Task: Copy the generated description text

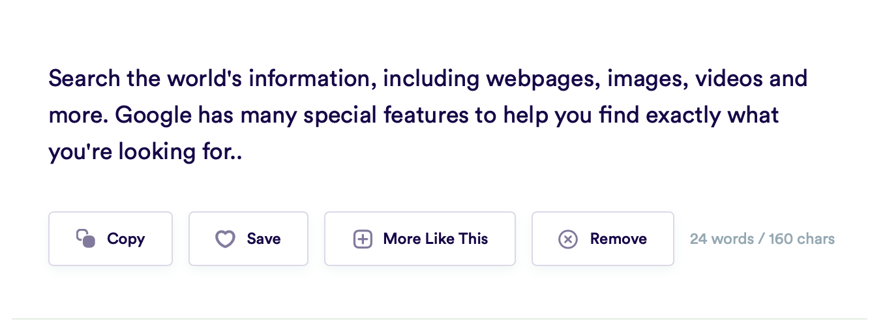Action: [x=110, y=239]
